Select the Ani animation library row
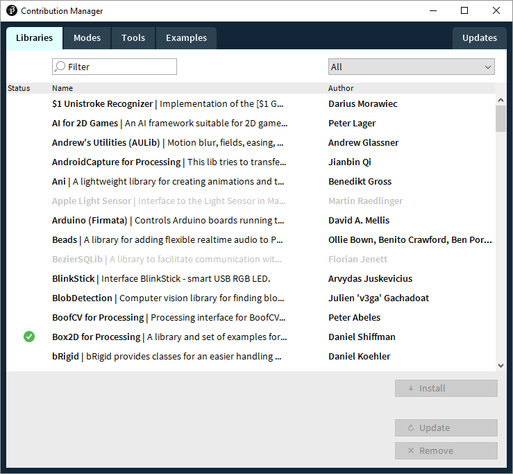This screenshot has height=474, width=513. point(251,181)
